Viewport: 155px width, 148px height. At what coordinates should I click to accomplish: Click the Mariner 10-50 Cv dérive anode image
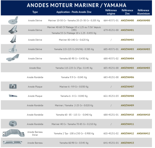coord(13,20)
